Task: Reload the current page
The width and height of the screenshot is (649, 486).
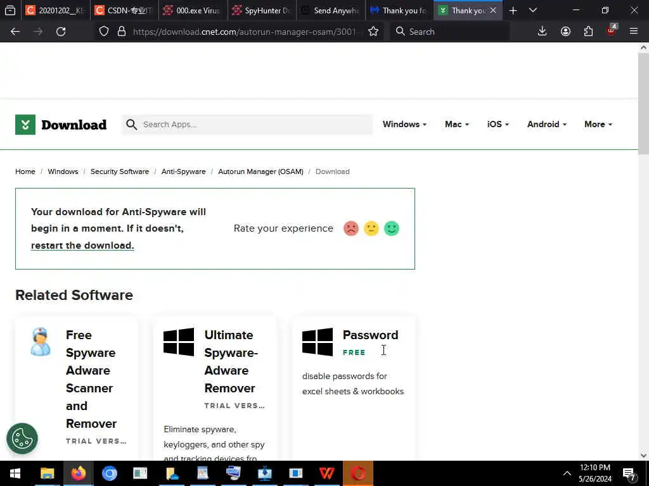Action: tap(61, 32)
